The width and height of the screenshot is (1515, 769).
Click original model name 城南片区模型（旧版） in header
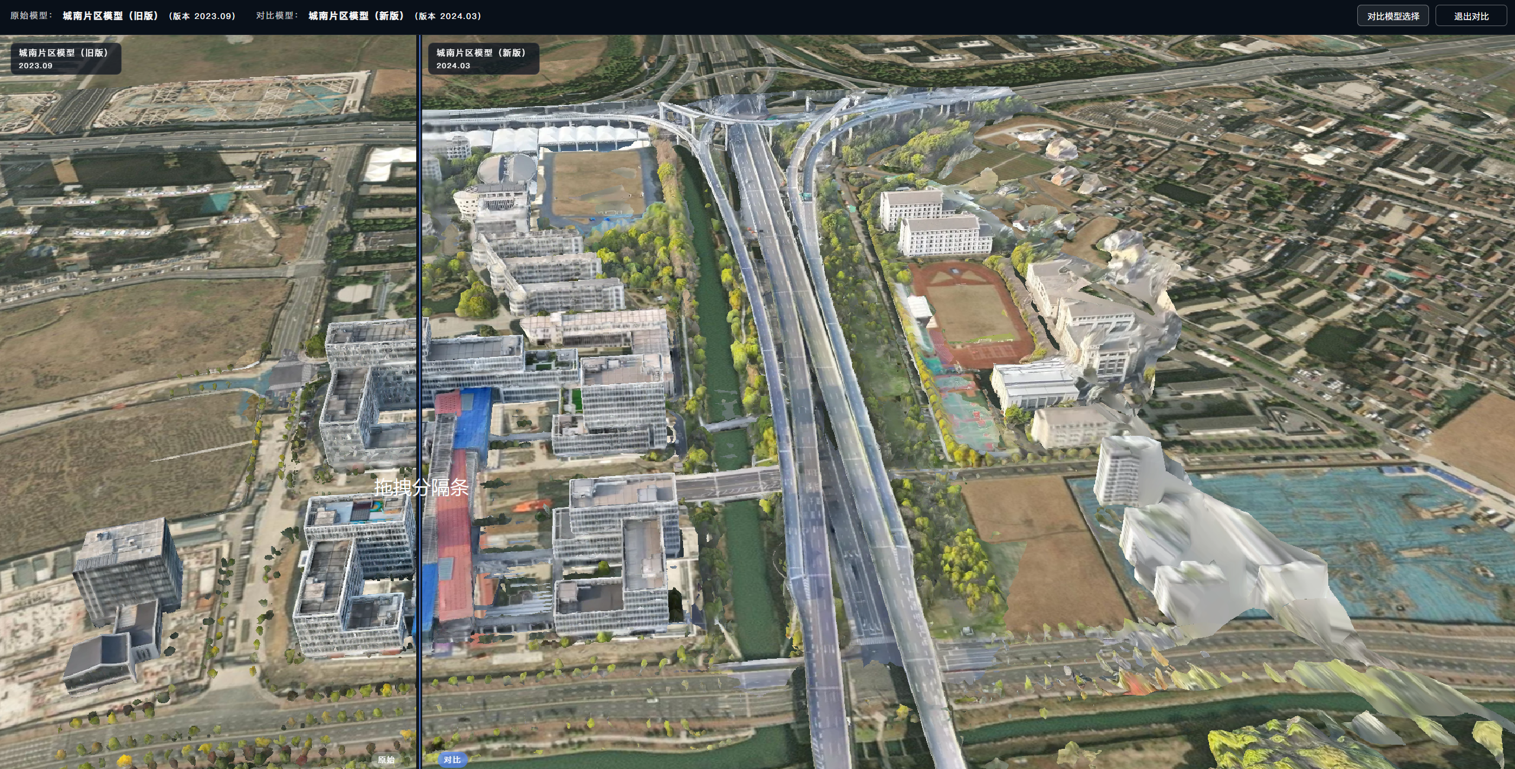[x=111, y=16]
